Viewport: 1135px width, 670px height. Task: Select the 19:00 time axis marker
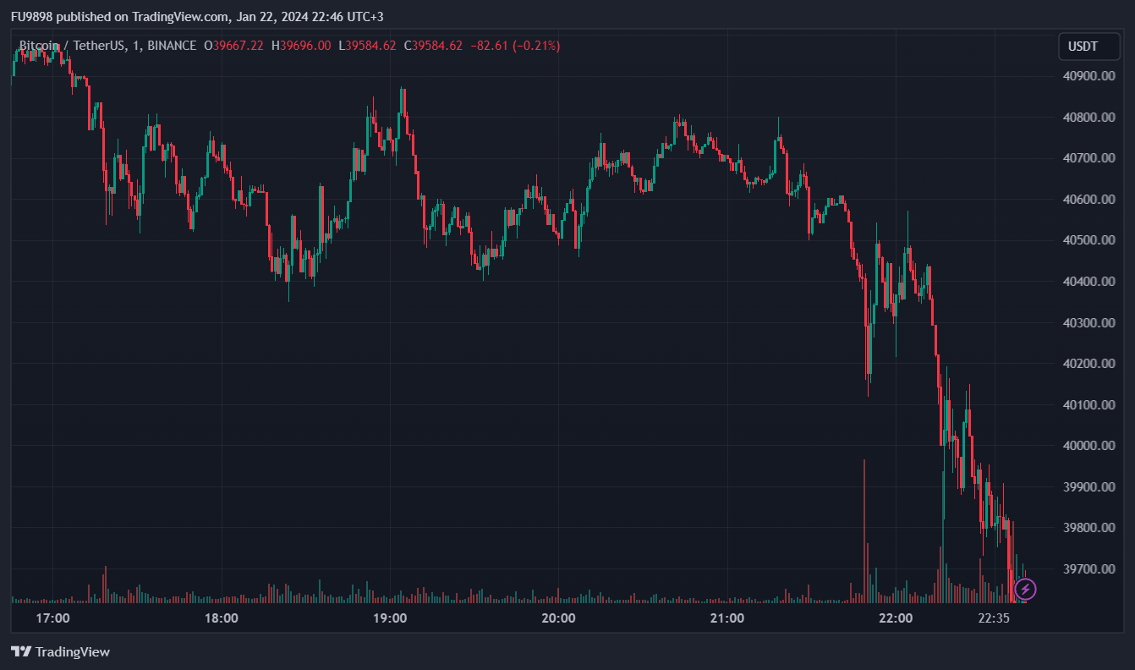tap(390, 618)
